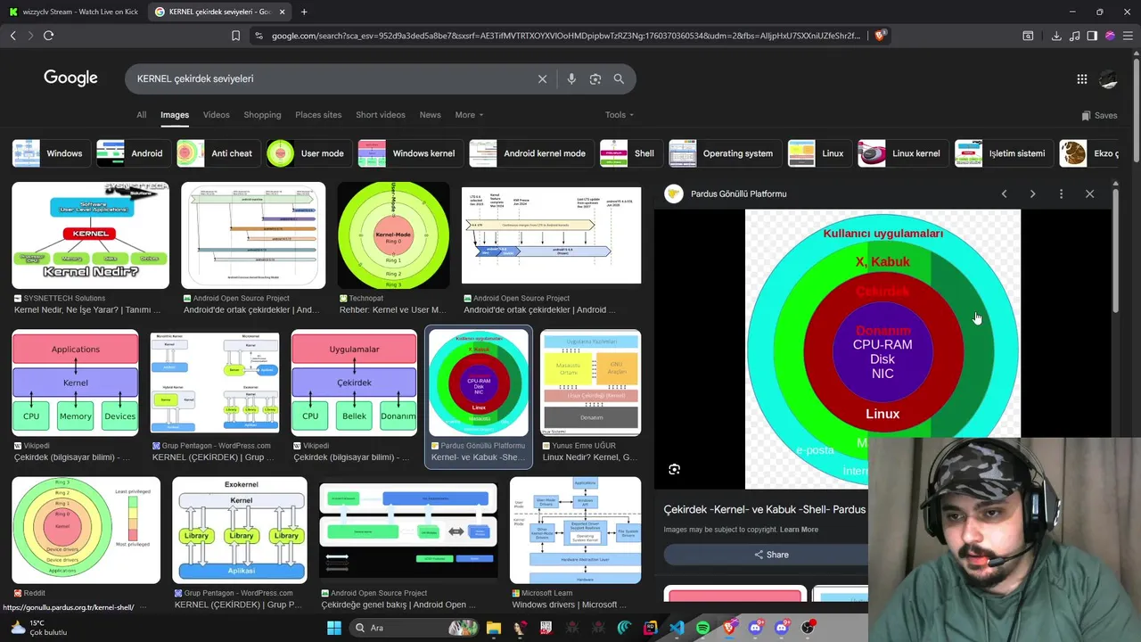This screenshot has height=642, width=1141.
Task: Filter images by Shell chip
Action: (630, 153)
